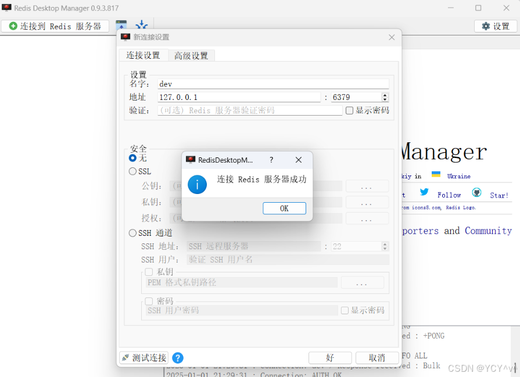Image resolution: width=520 pixels, height=377 pixels.
Task: Browse PEM private key with ... button
Action: click(x=362, y=282)
